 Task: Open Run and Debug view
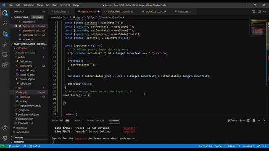pyautogui.click(x=5, y=44)
